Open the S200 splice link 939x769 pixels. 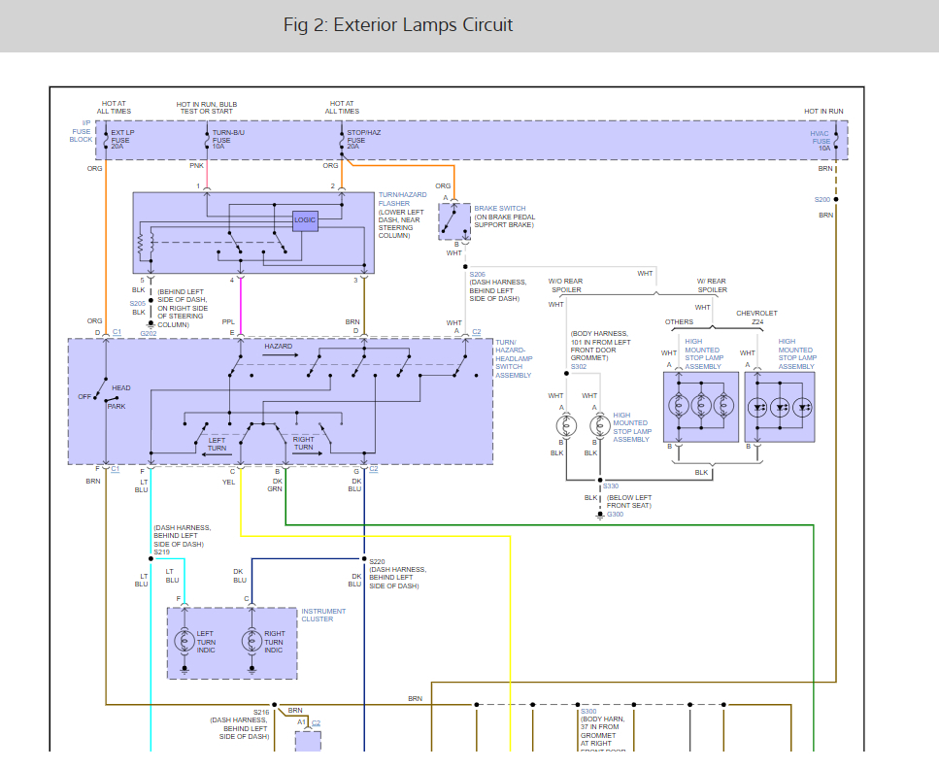click(822, 199)
